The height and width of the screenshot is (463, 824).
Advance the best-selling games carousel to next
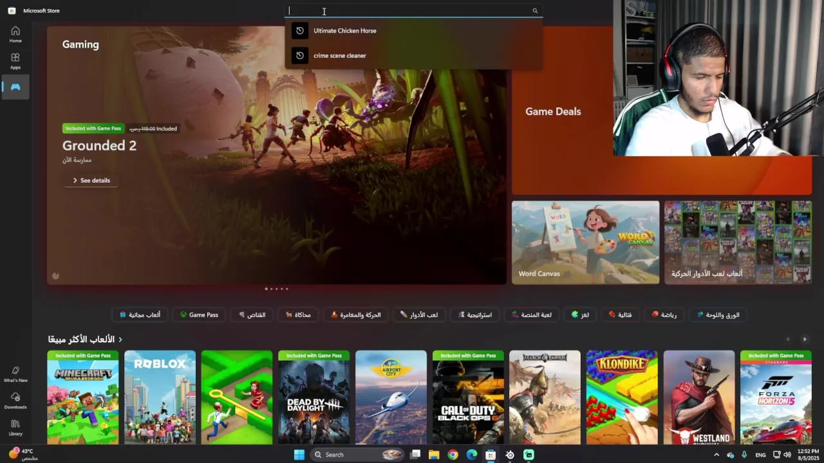pos(804,339)
